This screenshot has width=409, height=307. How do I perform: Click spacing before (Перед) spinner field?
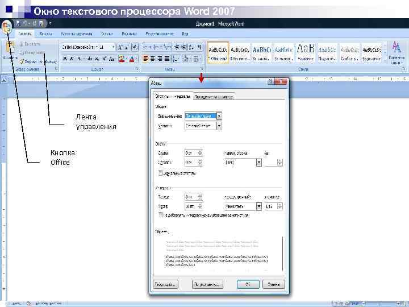[193, 197]
